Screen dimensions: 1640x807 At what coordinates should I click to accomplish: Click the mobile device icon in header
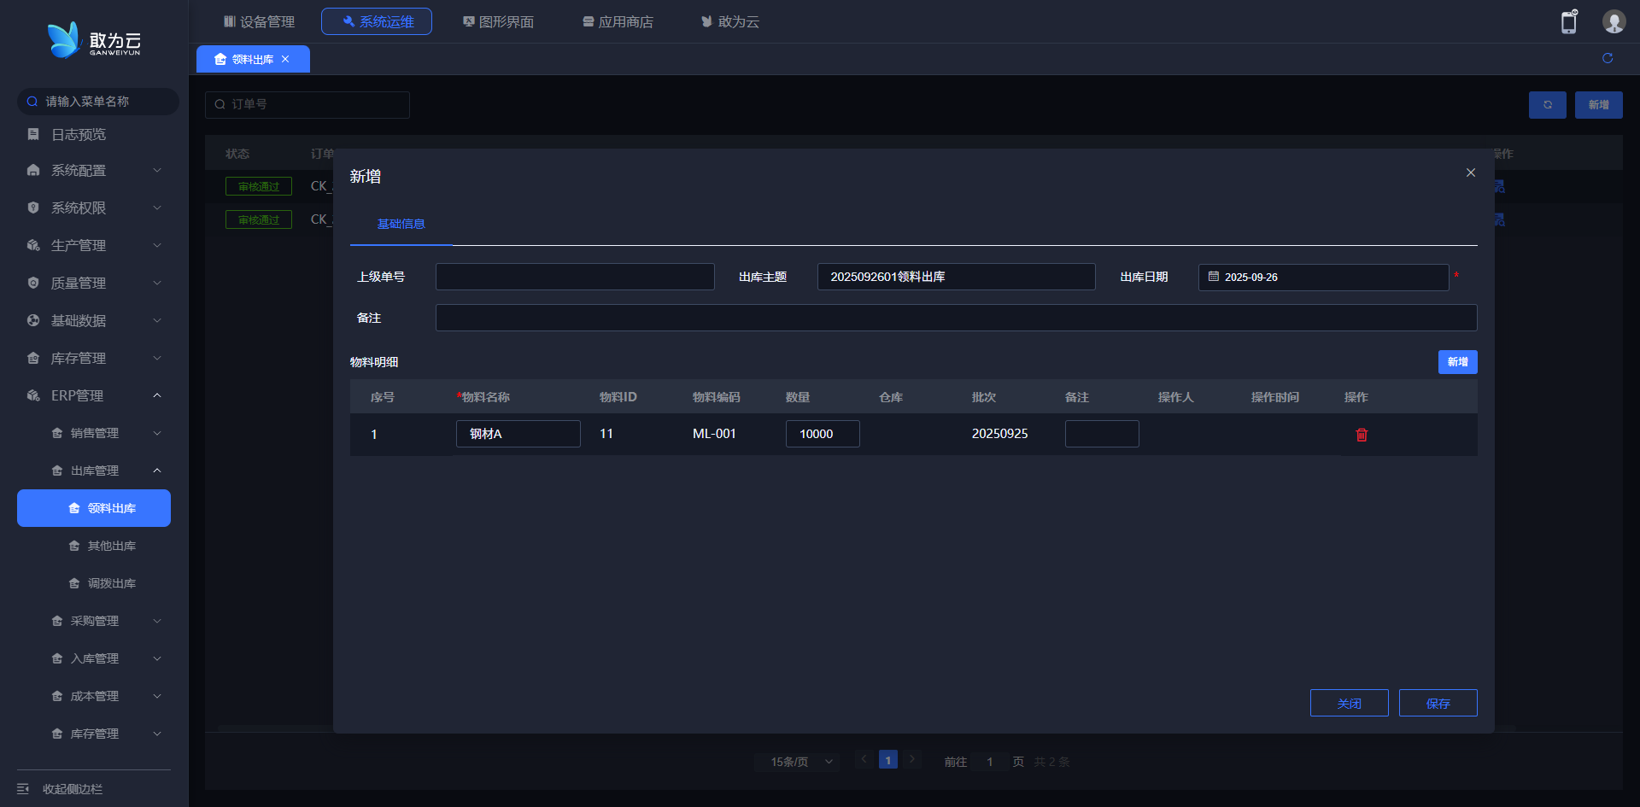[x=1568, y=22]
